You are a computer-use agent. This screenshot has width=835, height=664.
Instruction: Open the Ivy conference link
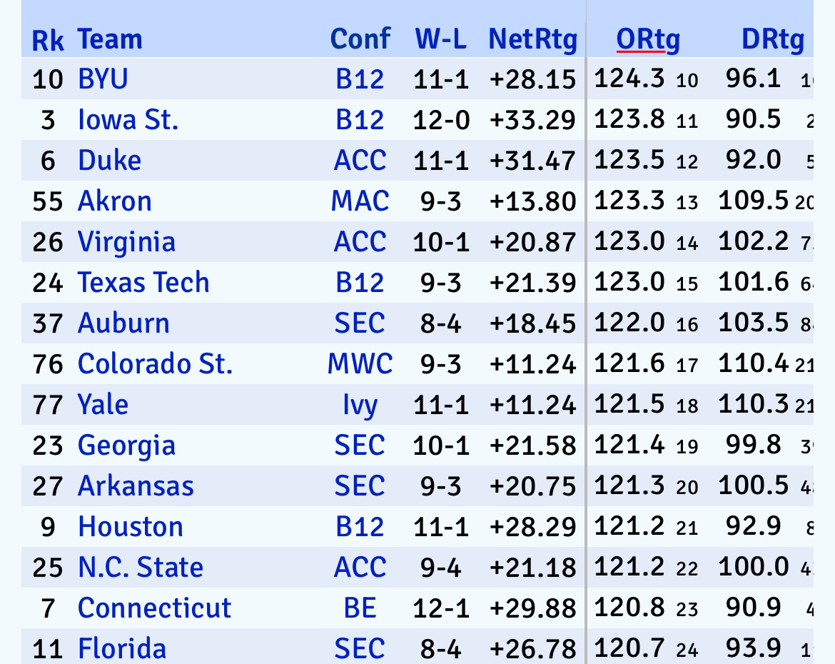(x=360, y=405)
